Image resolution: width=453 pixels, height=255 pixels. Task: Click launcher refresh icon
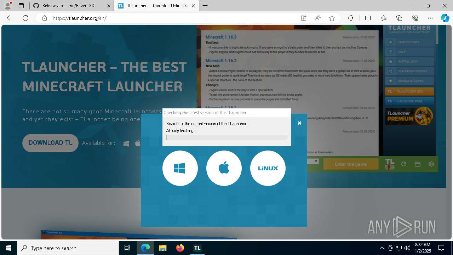(x=403, y=164)
